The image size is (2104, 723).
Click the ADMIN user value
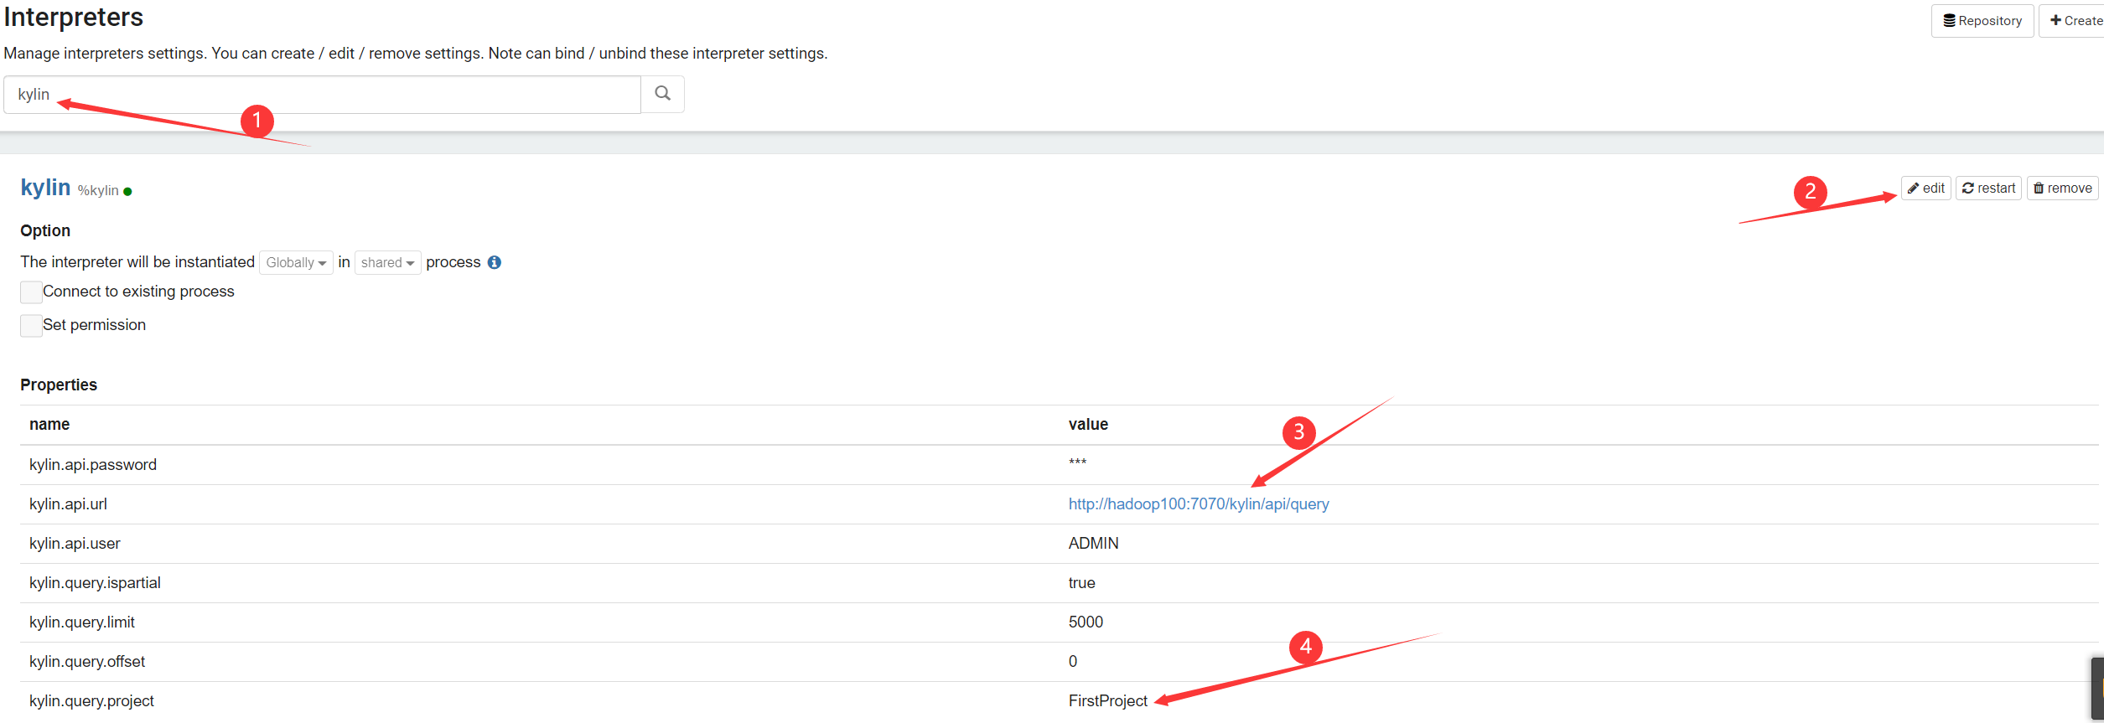pos(1093,543)
